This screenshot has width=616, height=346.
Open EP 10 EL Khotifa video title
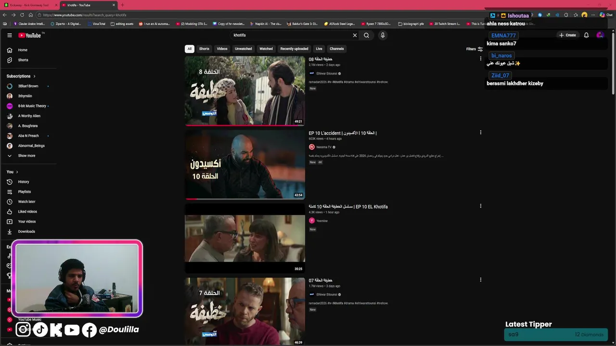(348, 207)
